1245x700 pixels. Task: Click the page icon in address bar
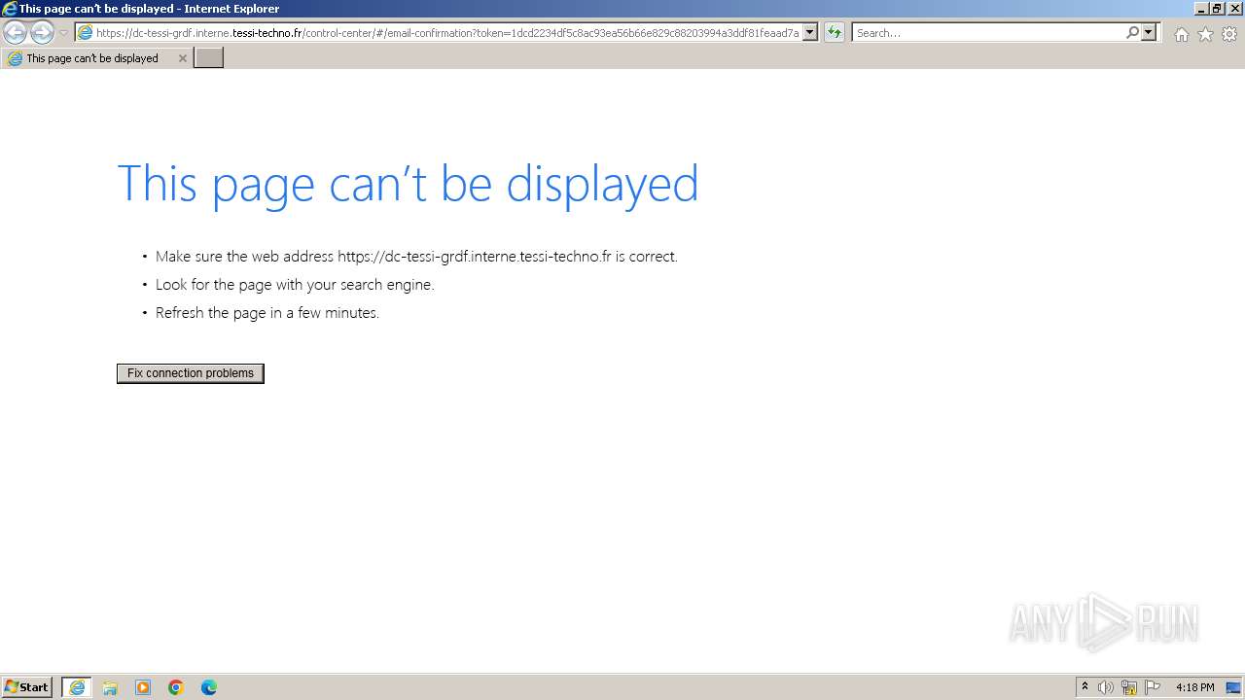(x=86, y=32)
